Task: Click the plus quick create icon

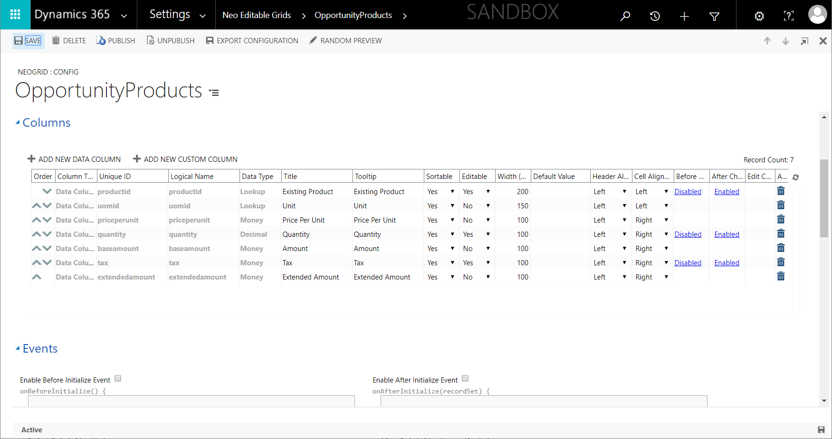Action: [684, 17]
